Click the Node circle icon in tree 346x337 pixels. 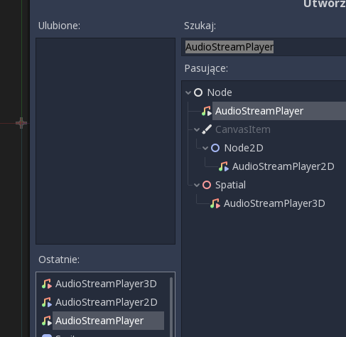[x=198, y=92]
